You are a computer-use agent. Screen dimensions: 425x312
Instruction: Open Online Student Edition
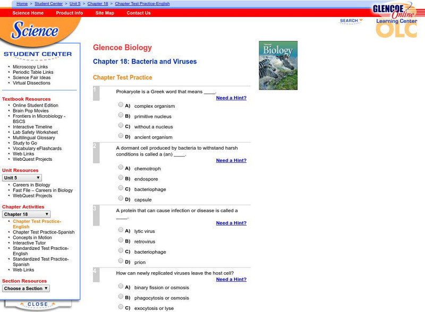click(x=36, y=105)
